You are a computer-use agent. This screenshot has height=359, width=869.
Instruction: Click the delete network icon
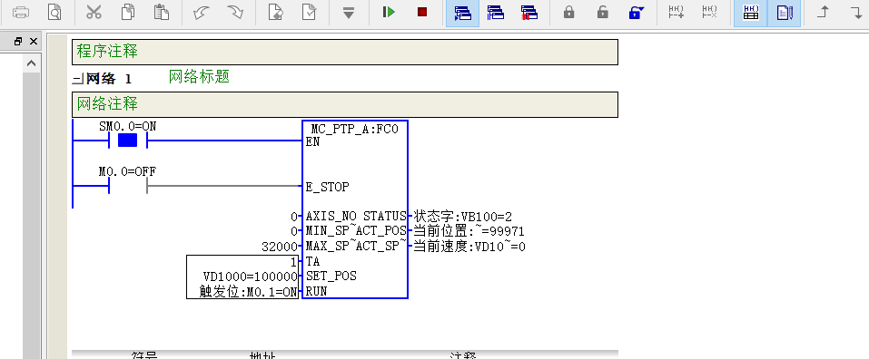click(709, 12)
